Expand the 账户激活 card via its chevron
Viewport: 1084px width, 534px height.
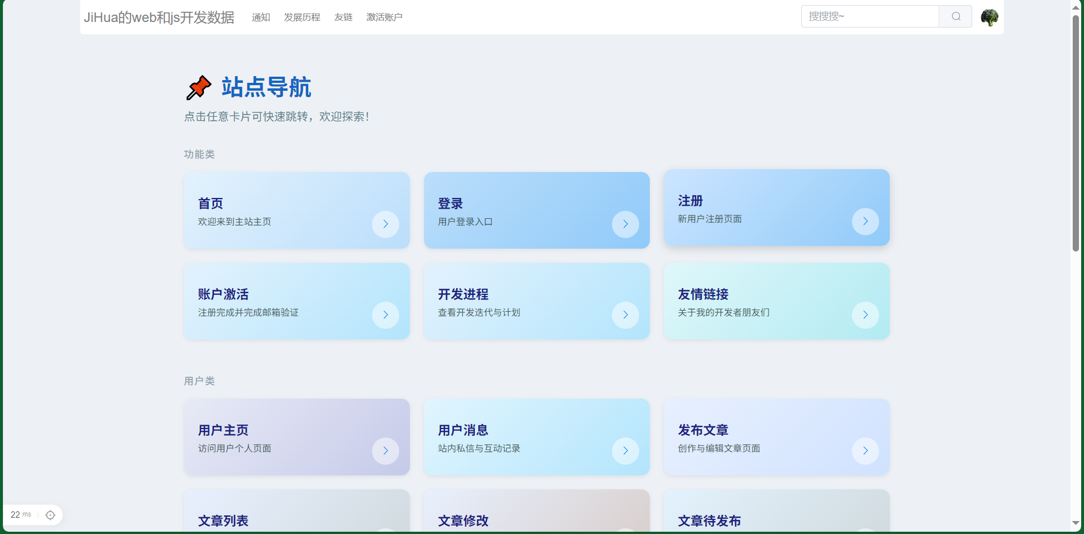(385, 315)
